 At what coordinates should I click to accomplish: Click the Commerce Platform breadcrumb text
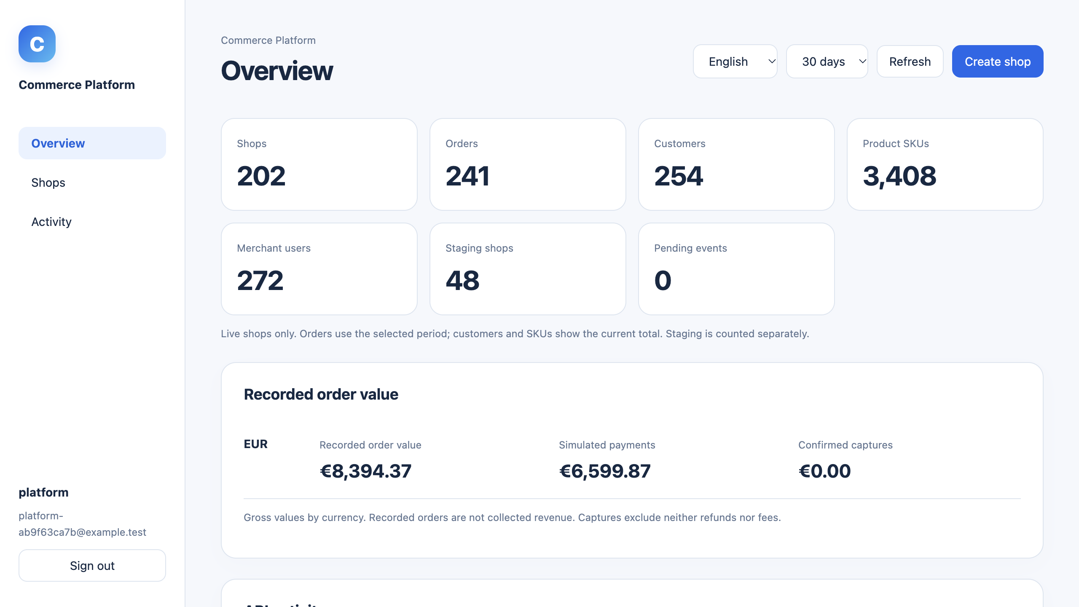268,40
